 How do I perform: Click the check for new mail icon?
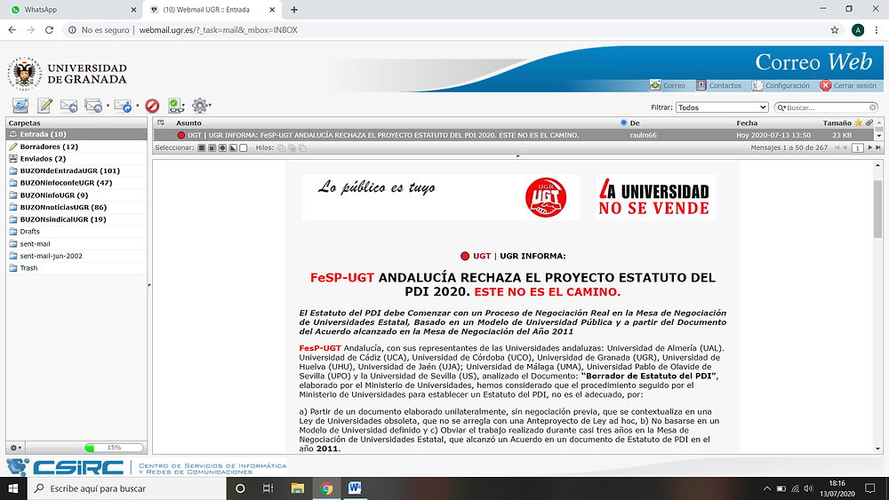[x=20, y=106]
